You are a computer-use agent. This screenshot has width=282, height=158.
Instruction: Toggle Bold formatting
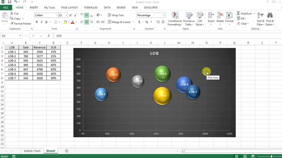coord(37,22)
